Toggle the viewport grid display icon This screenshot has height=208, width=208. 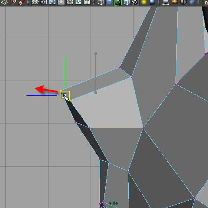coord(35,2)
